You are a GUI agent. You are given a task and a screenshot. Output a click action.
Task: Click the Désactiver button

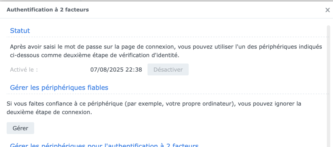tap(168, 70)
